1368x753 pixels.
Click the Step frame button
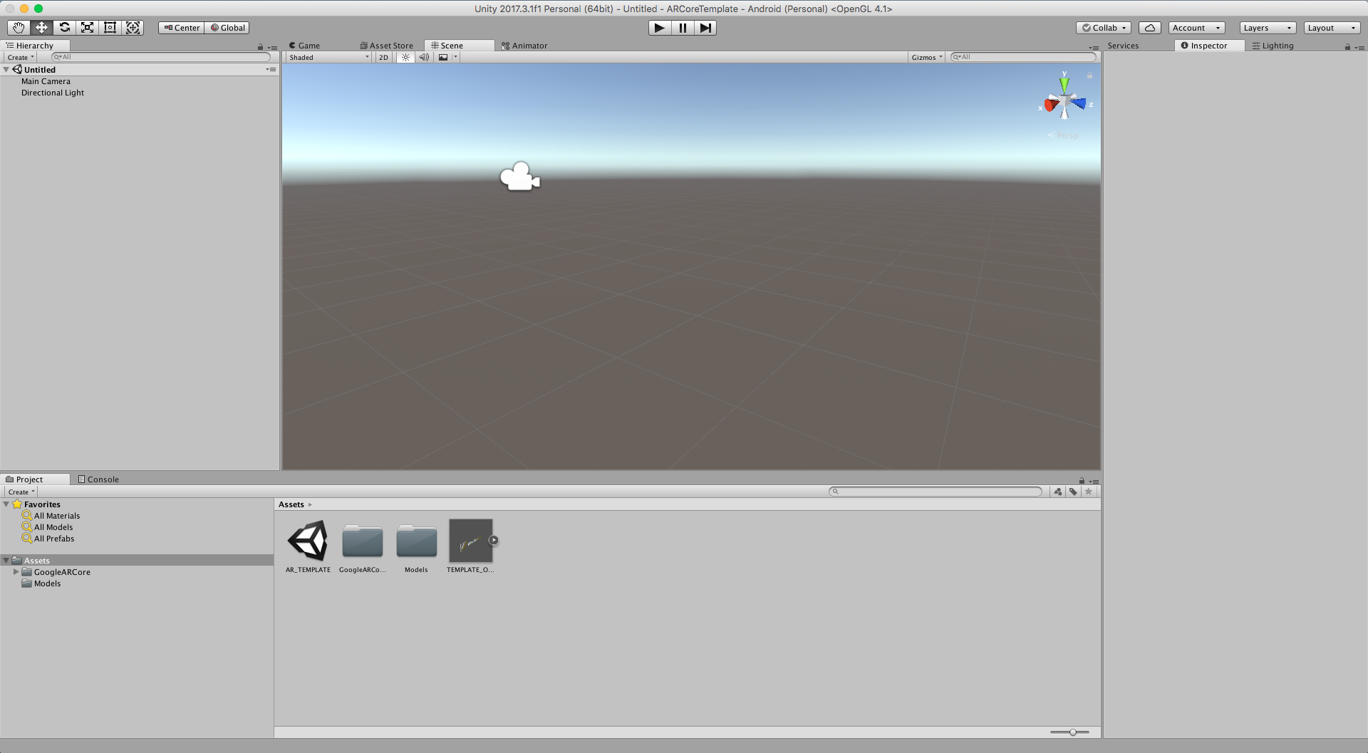coord(705,28)
